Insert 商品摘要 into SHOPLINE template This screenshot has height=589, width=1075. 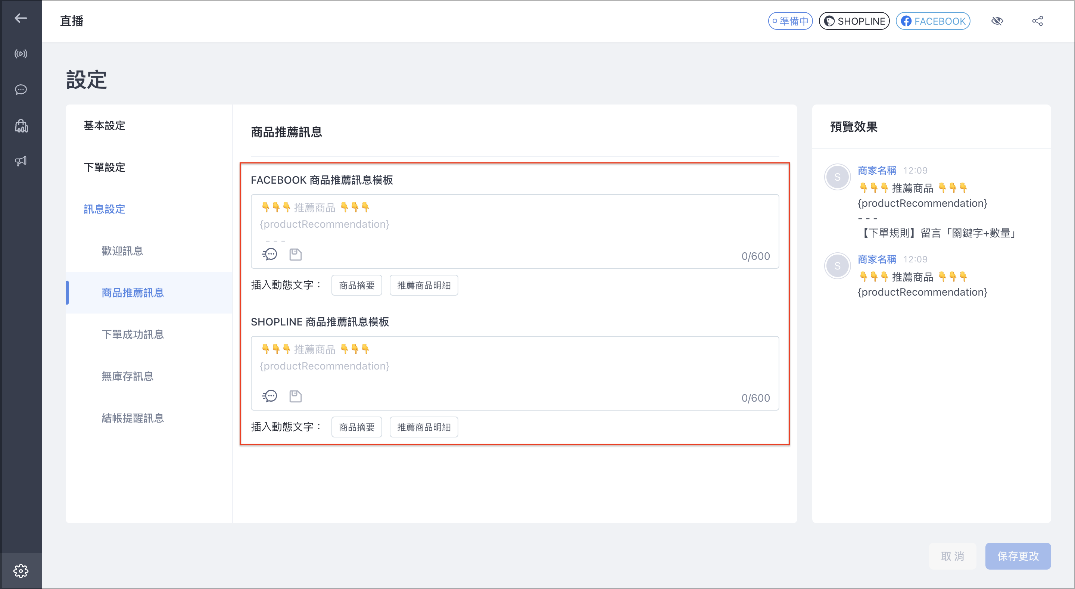pos(356,427)
